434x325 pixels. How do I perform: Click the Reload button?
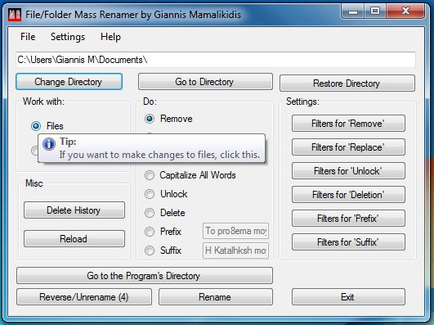click(74, 239)
